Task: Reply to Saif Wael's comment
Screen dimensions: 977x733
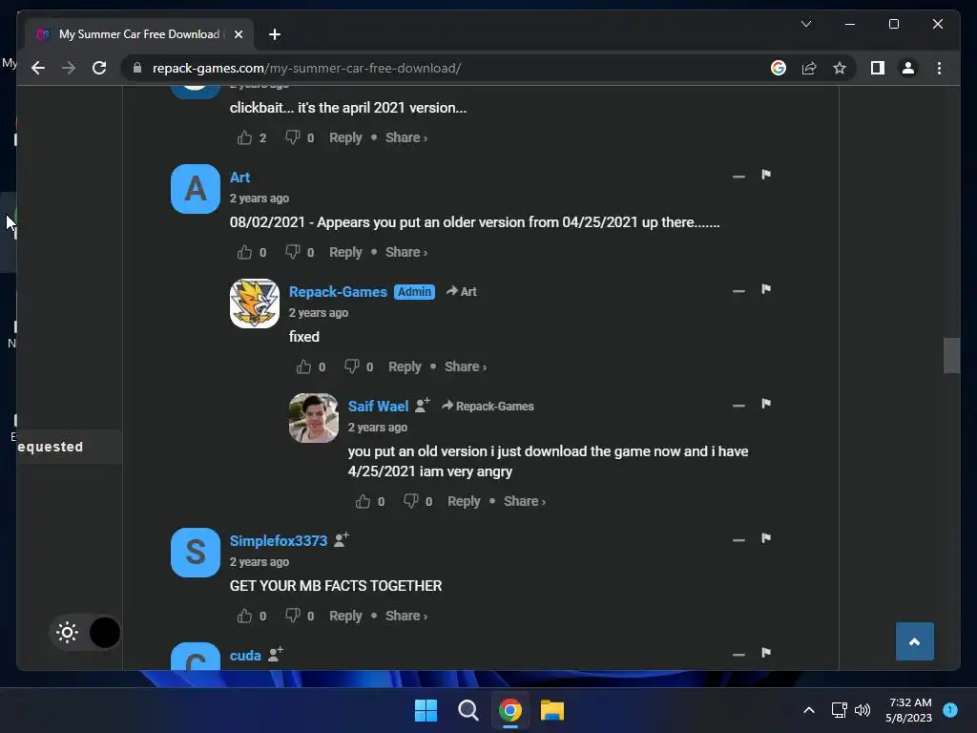Action: (x=464, y=501)
